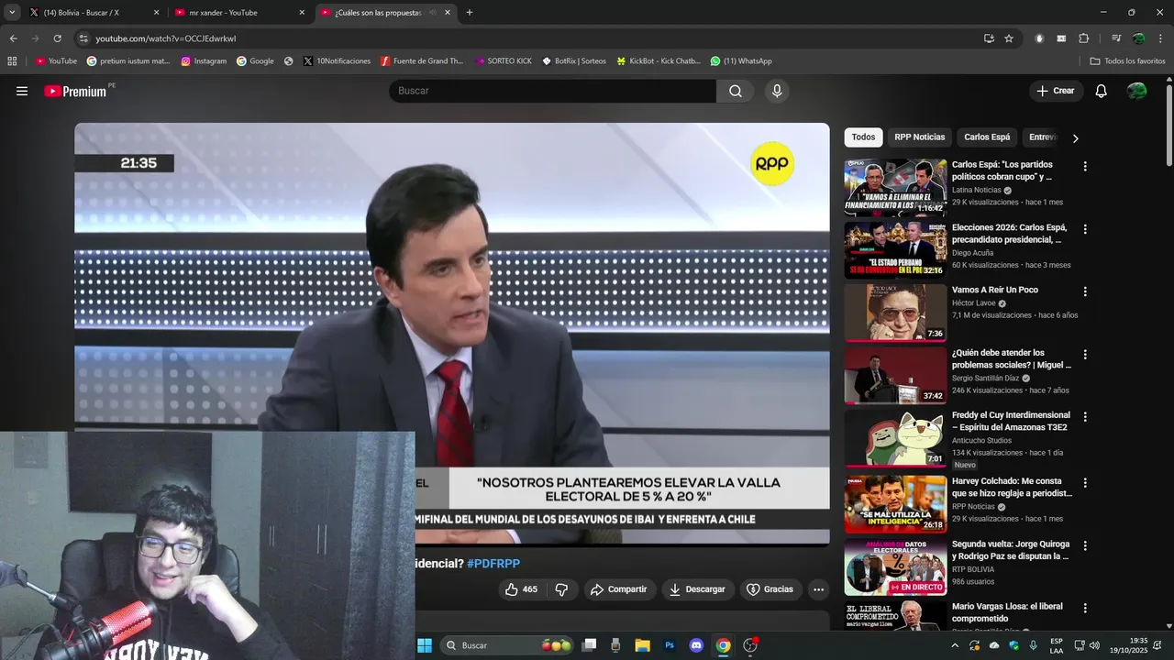Open Chrome extensions puzzle icon
This screenshot has width=1174, height=660.
coord(1083,38)
